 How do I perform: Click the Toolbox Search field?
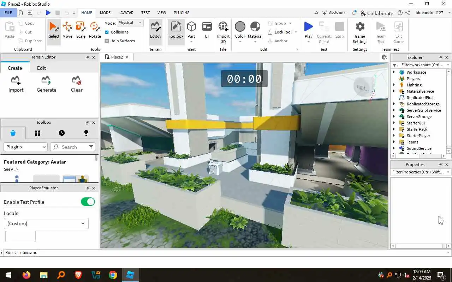(x=73, y=147)
